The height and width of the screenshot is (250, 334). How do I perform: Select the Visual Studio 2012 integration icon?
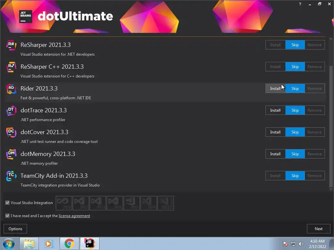(x=81, y=203)
